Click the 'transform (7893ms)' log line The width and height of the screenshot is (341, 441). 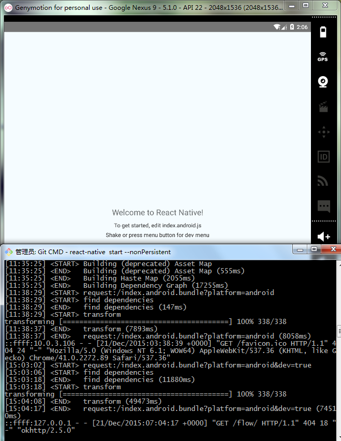pos(81,329)
